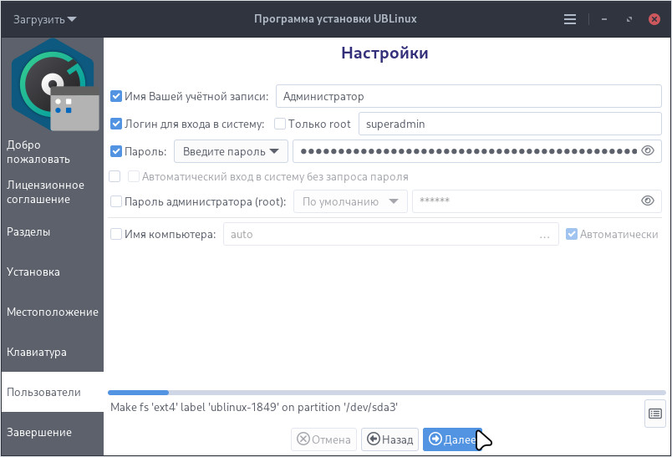Focus computer name field auto
Screen dimensions: 672x457
[391, 234]
